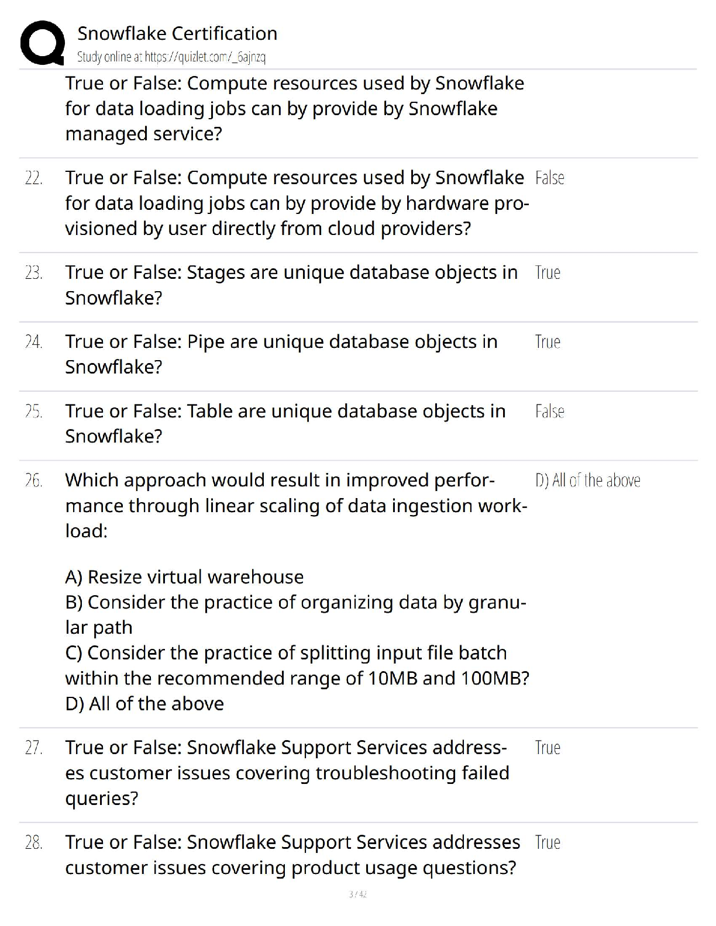
Task: Click question 28 about product usage questions
Action: tap(292, 855)
